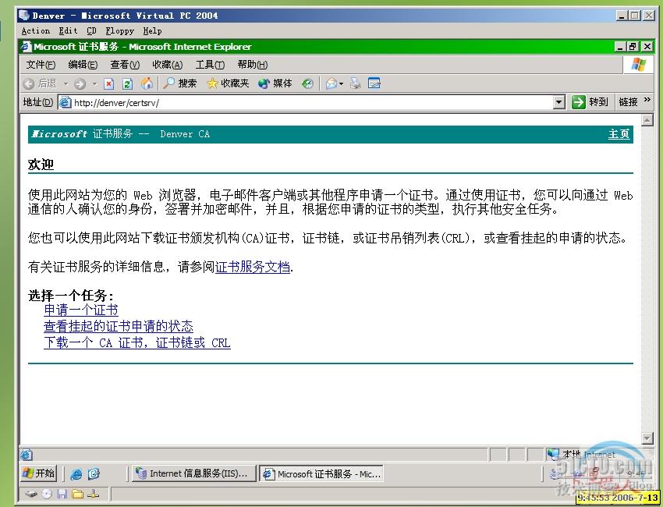Go to the home page via house icon
This screenshot has width=663, height=507.
coord(147,83)
